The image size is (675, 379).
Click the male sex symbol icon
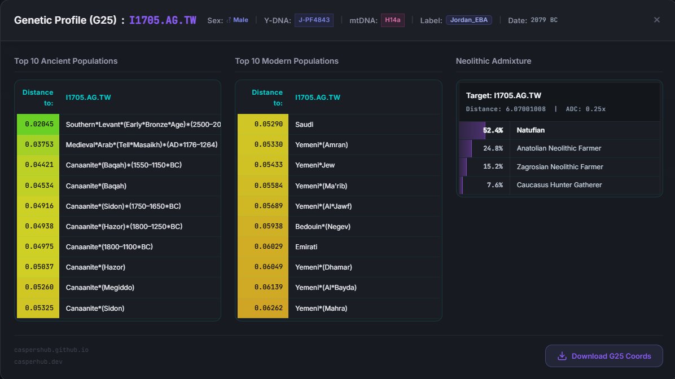coord(229,20)
